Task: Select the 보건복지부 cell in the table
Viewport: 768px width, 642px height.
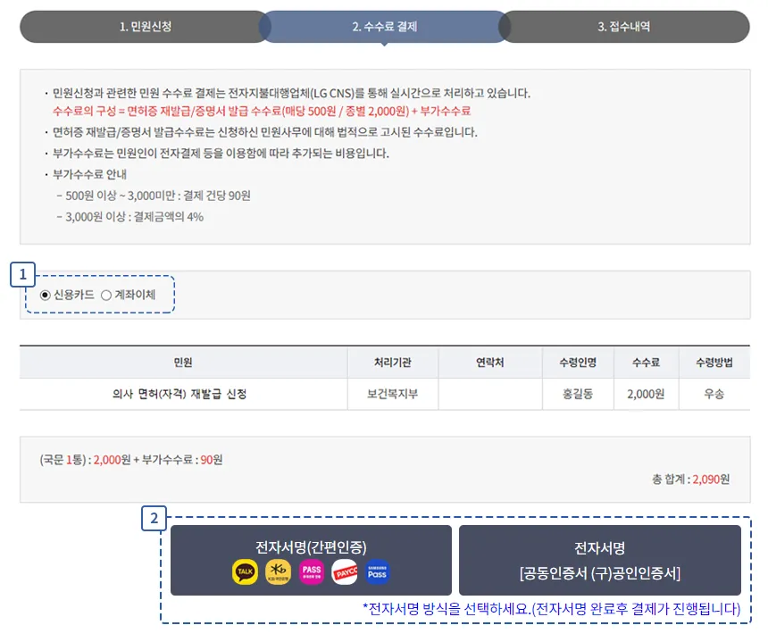Action: pyautogui.click(x=393, y=394)
